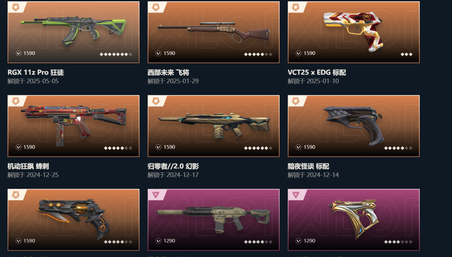The image size is (452, 257).
Task: Open the black-orange revolver skin card
Action: pos(74,219)
